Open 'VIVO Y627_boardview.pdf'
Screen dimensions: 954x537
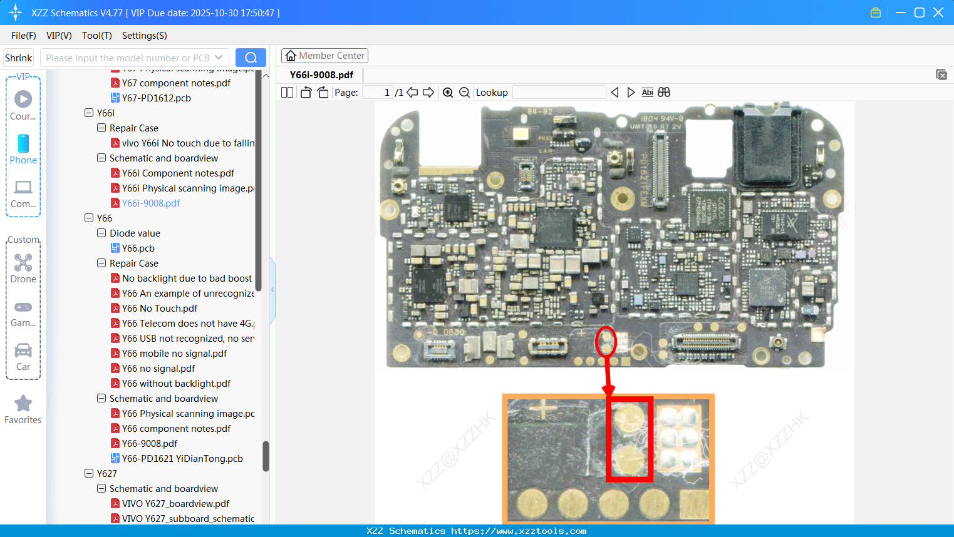176,504
